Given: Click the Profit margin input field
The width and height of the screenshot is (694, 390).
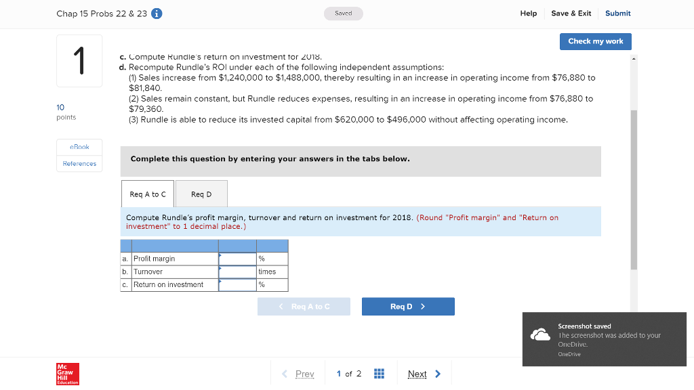Looking at the screenshot, I should pyautogui.click(x=237, y=259).
